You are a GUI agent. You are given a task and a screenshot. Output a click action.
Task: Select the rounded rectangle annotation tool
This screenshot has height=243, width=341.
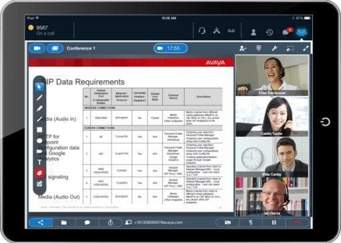tap(39, 152)
